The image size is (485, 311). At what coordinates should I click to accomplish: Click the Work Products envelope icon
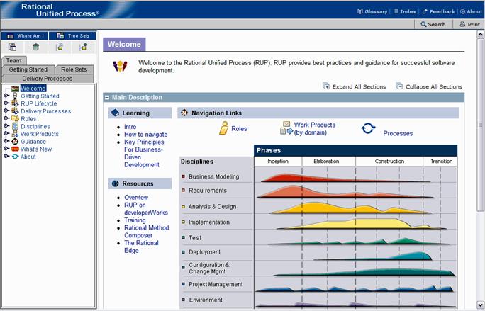[286, 128]
